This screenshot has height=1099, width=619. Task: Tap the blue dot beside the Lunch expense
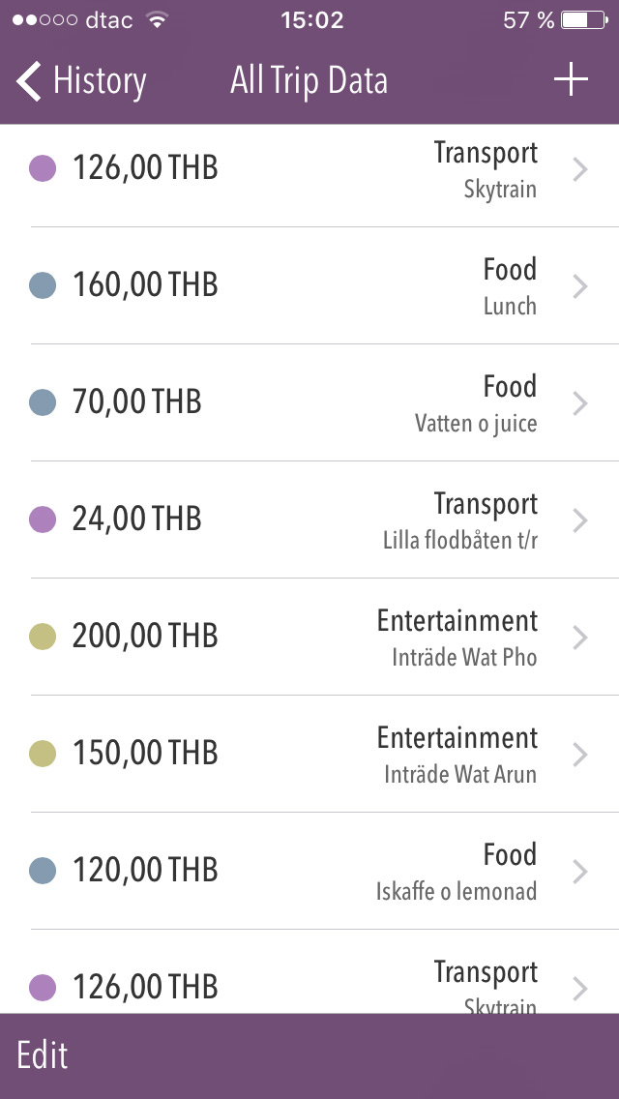coord(43,285)
